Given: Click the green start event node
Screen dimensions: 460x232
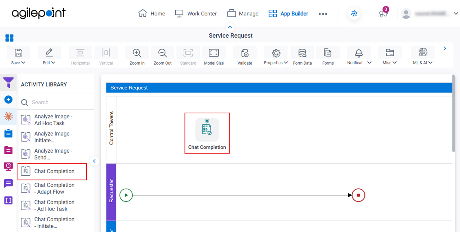Looking at the screenshot, I should point(126,195).
